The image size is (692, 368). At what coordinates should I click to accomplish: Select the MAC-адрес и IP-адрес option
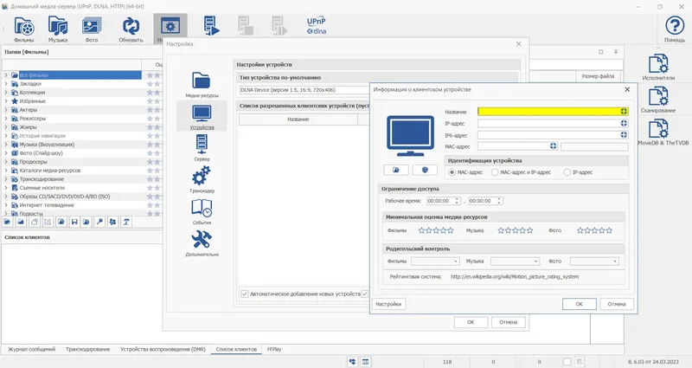pyautogui.click(x=496, y=172)
